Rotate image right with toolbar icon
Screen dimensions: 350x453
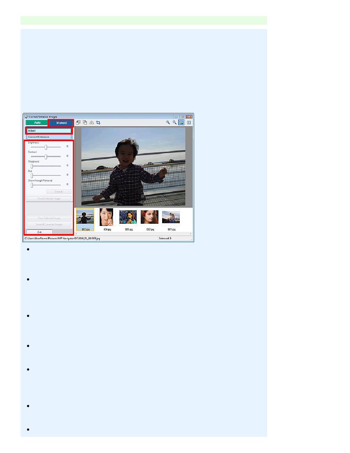(85, 123)
